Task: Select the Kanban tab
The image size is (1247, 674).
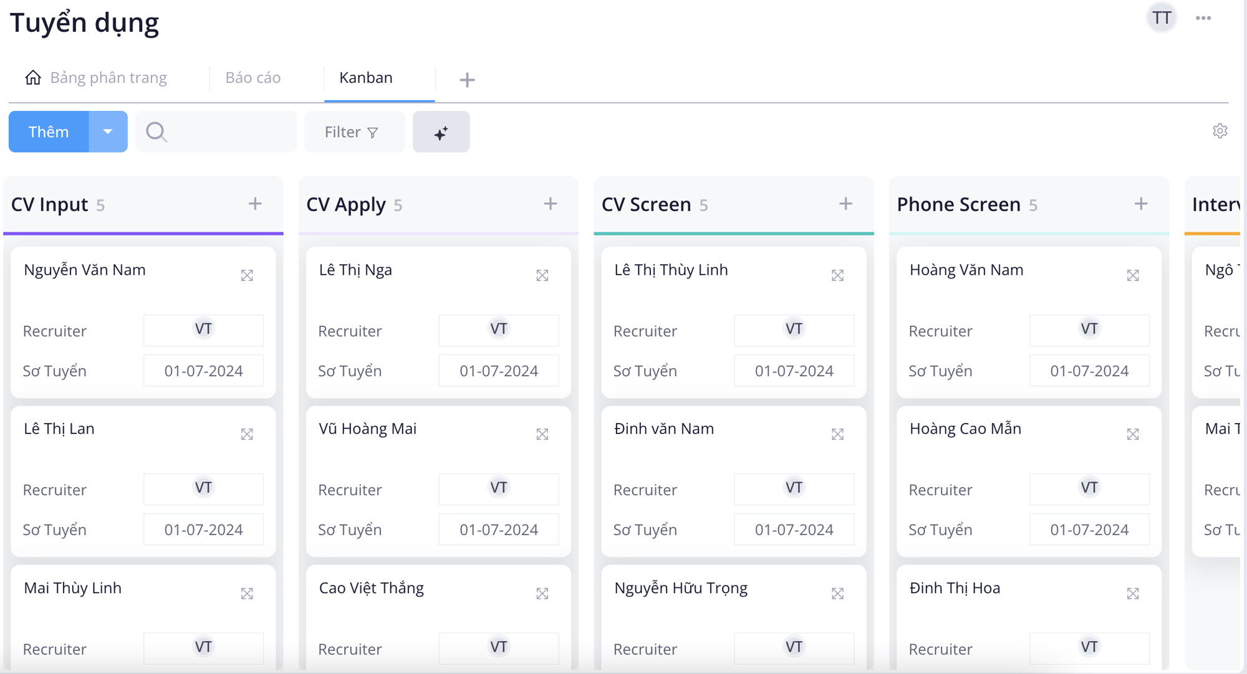Action: [366, 77]
